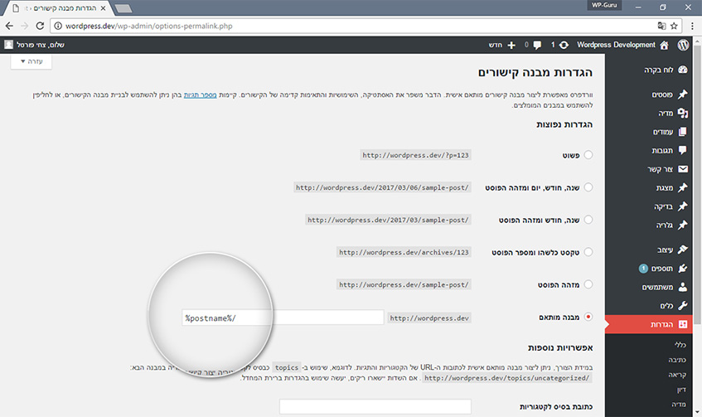
Task: Open the settings icon for 'הגדרות'
Action: [683, 324]
